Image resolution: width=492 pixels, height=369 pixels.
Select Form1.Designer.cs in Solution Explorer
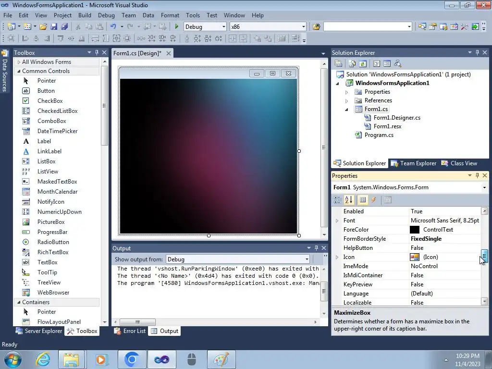pyautogui.click(x=397, y=118)
